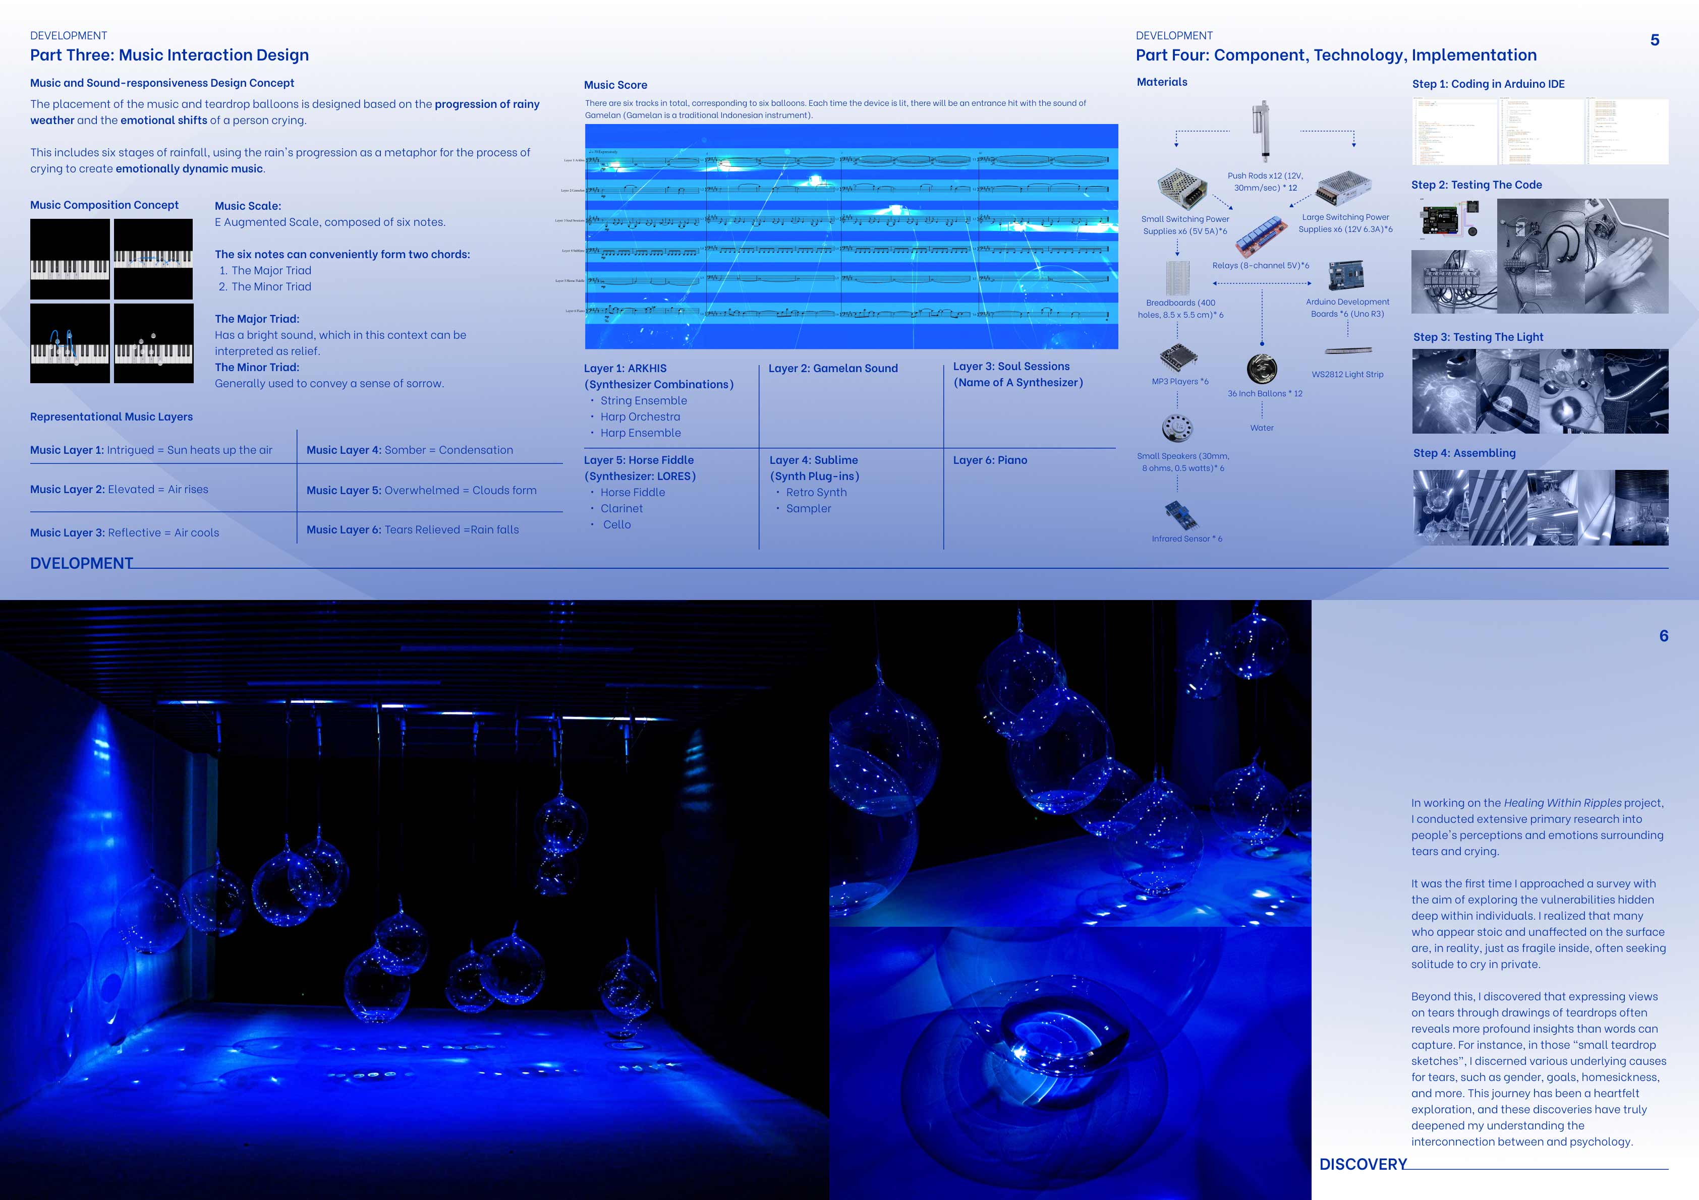Viewport: 1699px width, 1200px height.
Task: Click the white breadboard image
Action: tap(1178, 277)
